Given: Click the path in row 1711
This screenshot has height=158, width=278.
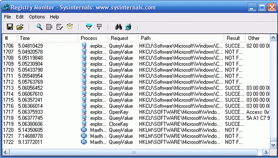Looking at the screenshot, I should point(181,76).
